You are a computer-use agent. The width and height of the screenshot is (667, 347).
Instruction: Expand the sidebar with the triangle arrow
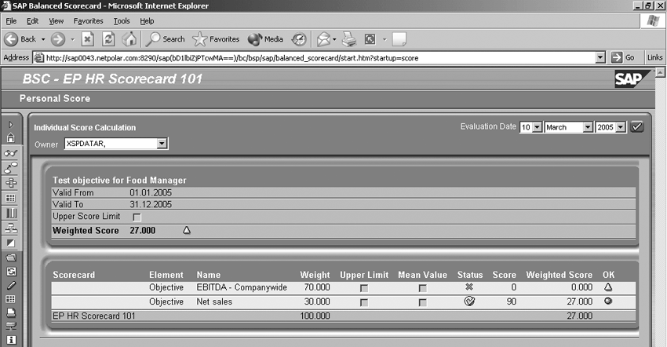(x=11, y=125)
